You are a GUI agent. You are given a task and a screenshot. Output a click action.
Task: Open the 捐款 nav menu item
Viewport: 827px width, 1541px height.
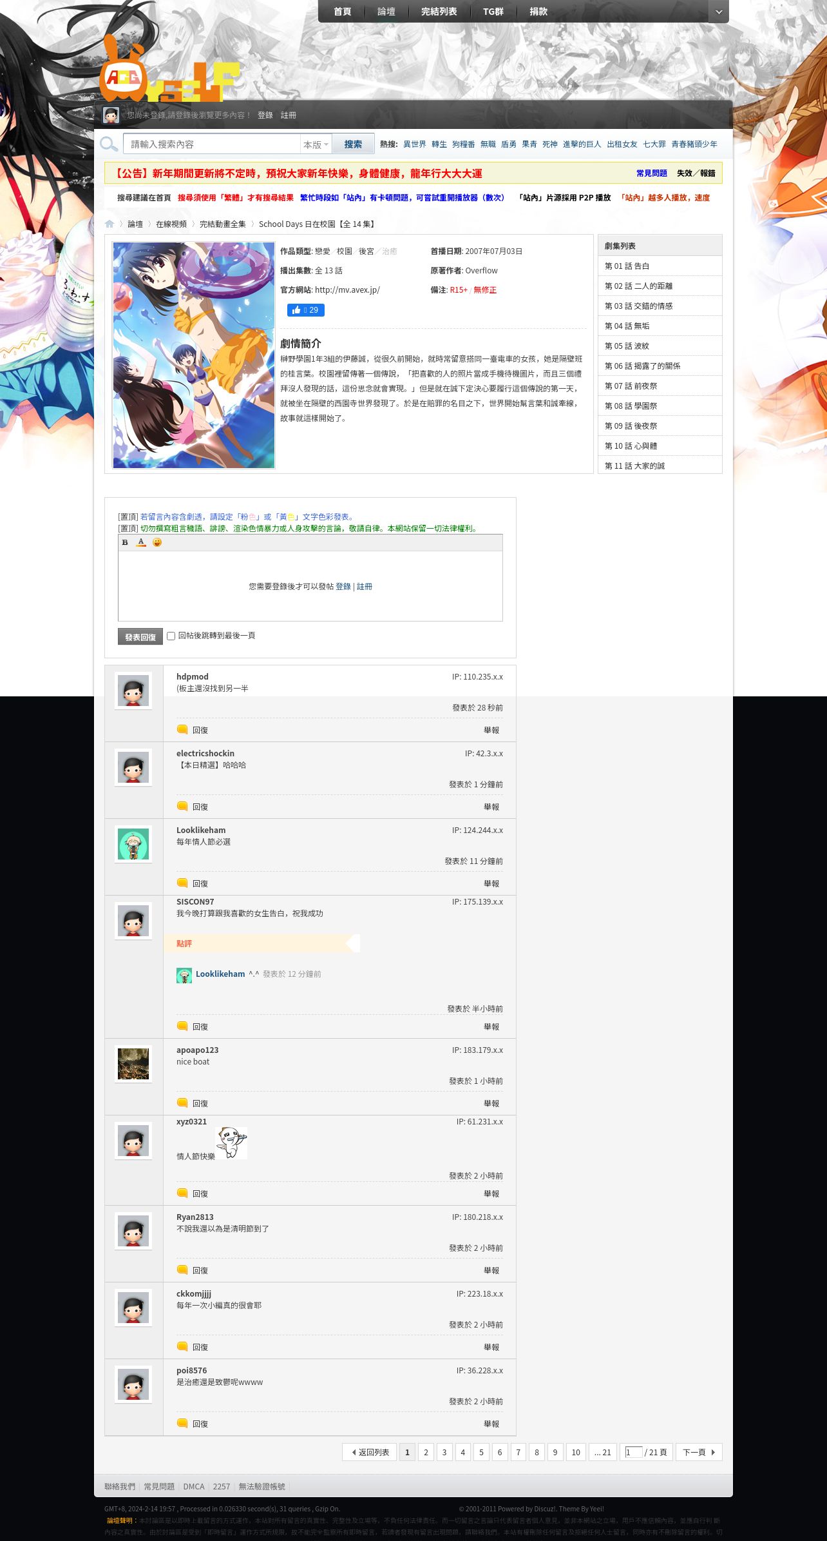(x=538, y=12)
